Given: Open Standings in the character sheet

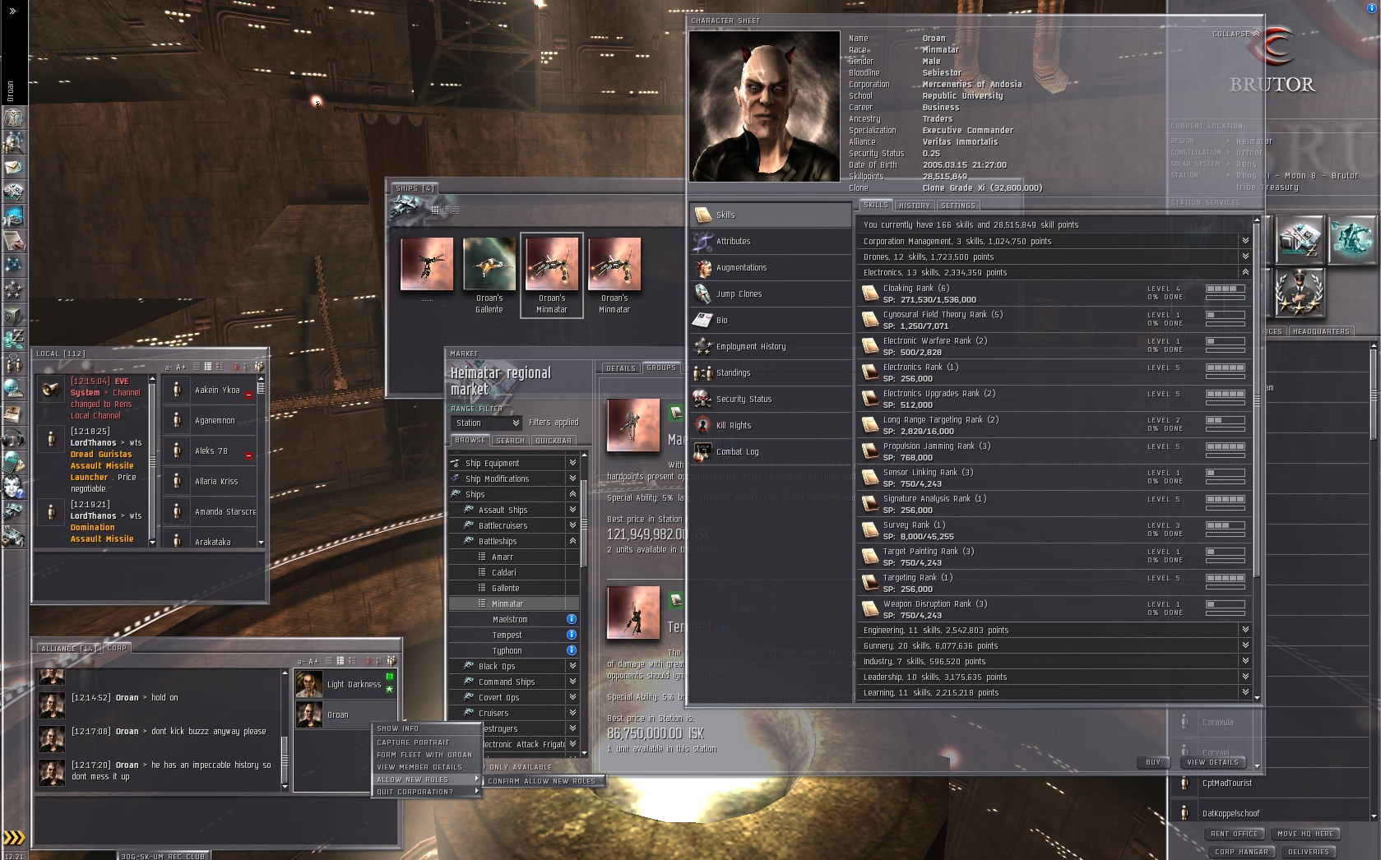Looking at the screenshot, I should (x=771, y=372).
